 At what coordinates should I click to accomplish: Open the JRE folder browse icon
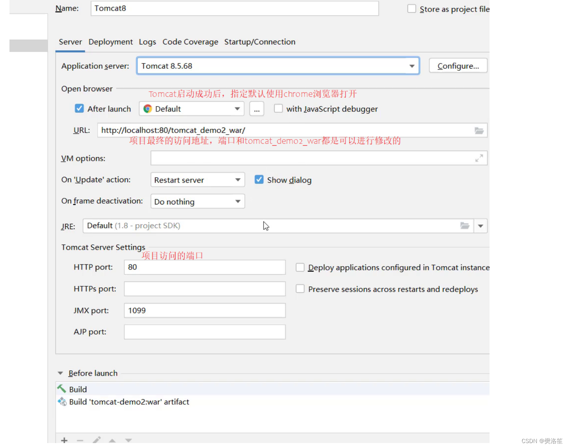pyautogui.click(x=465, y=225)
